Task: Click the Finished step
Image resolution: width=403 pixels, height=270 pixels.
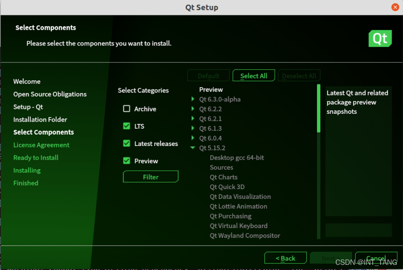Action: tap(26, 183)
